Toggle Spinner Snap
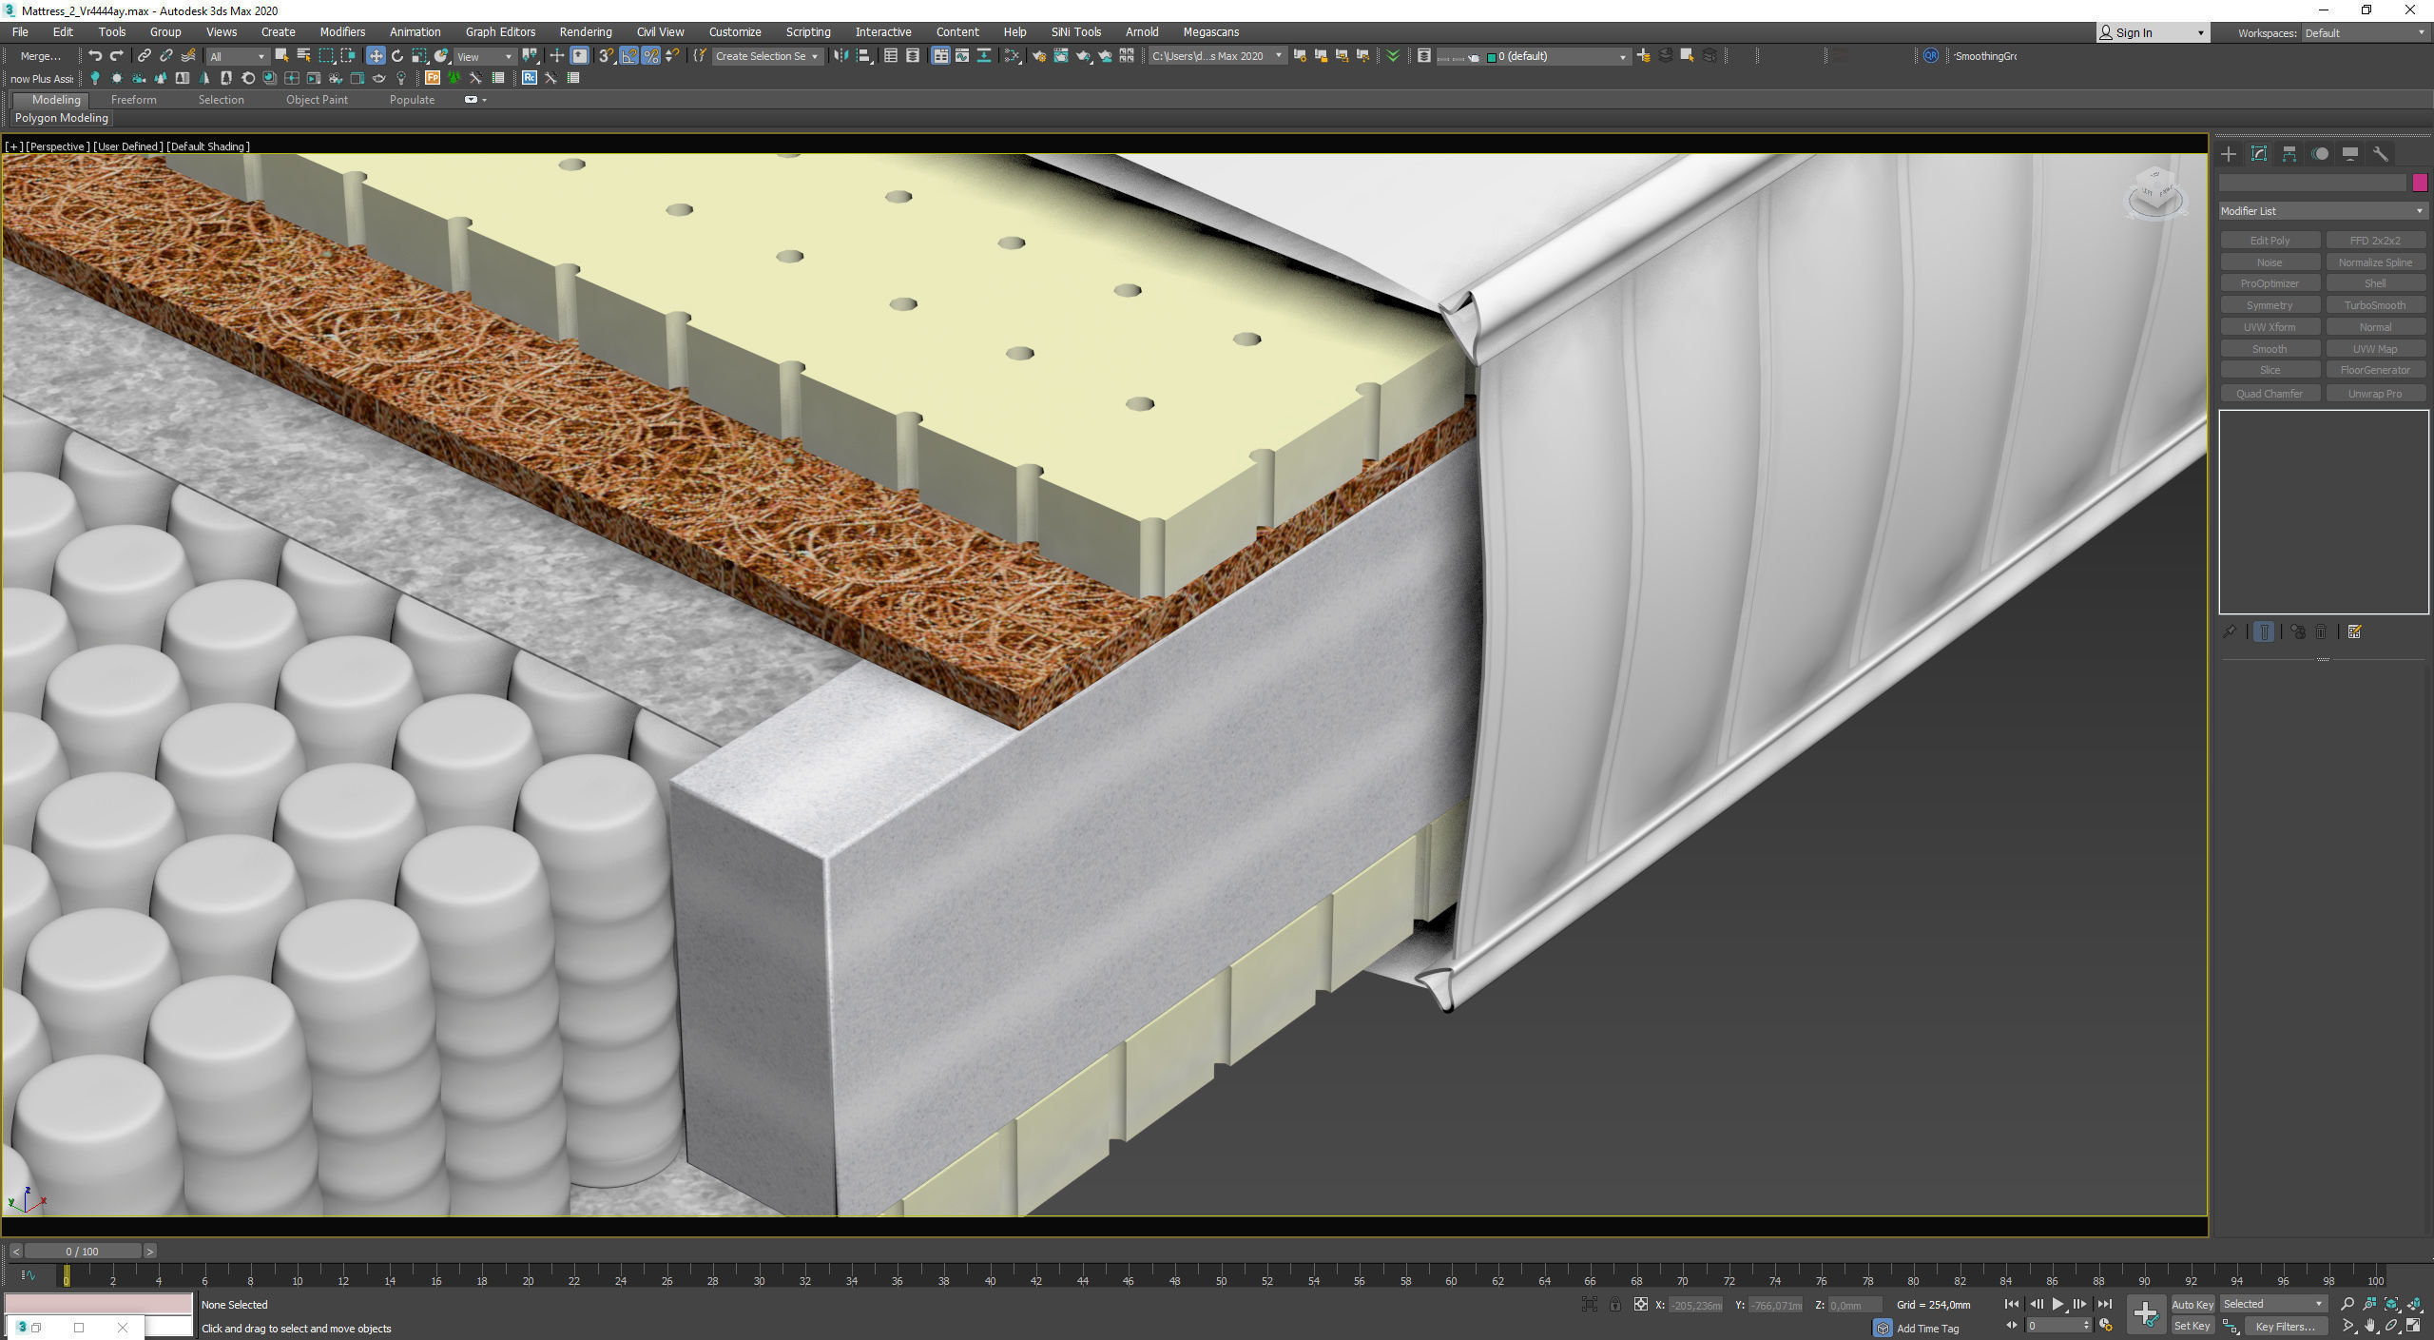Viewport: 2434px width, 1340px height. pyautogui.click(x=672, y=56)
